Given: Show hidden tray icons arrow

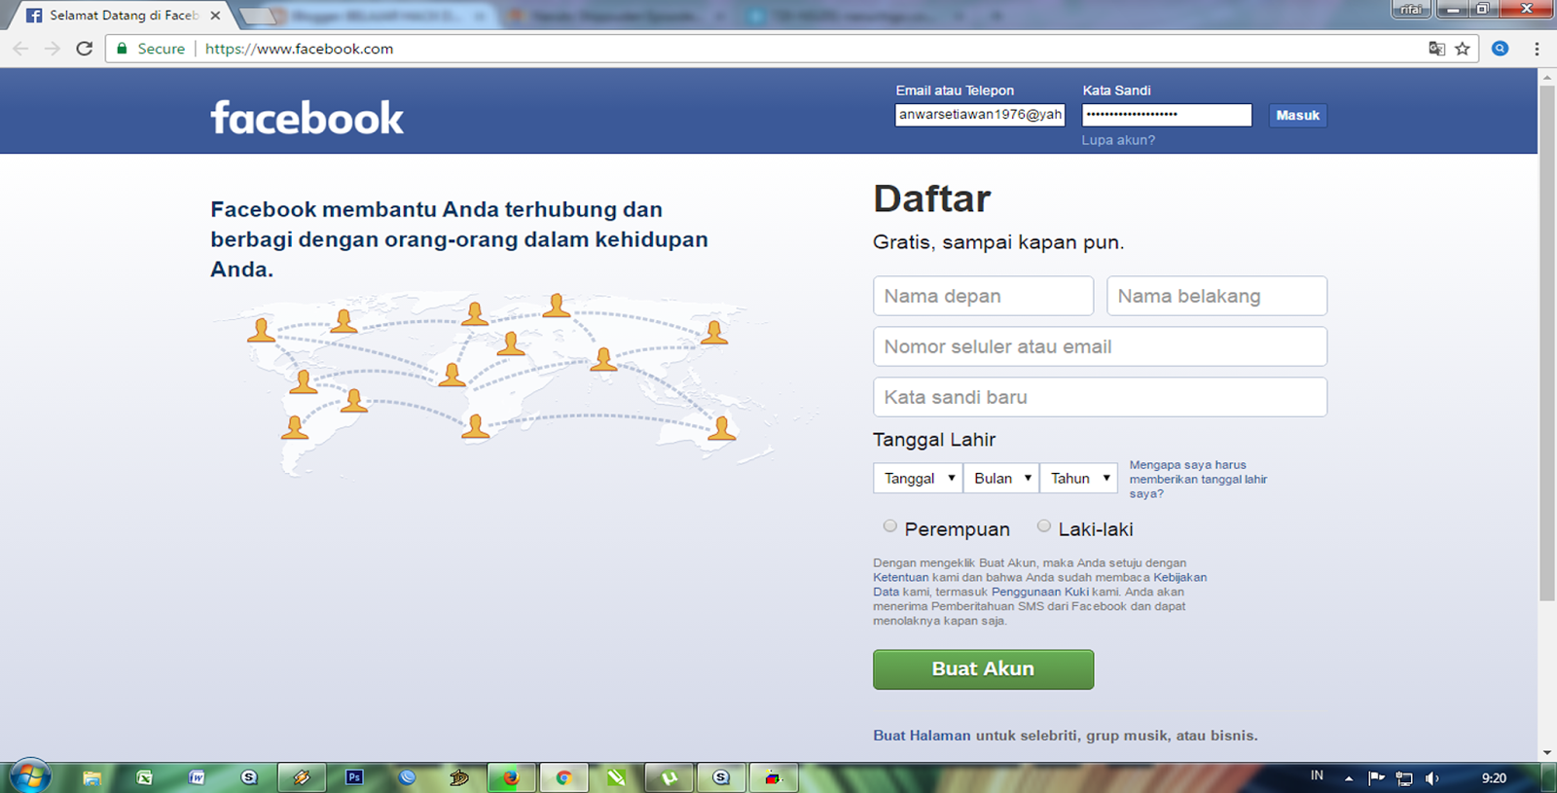Looking at the screenshot, I should coord(1349,778).
